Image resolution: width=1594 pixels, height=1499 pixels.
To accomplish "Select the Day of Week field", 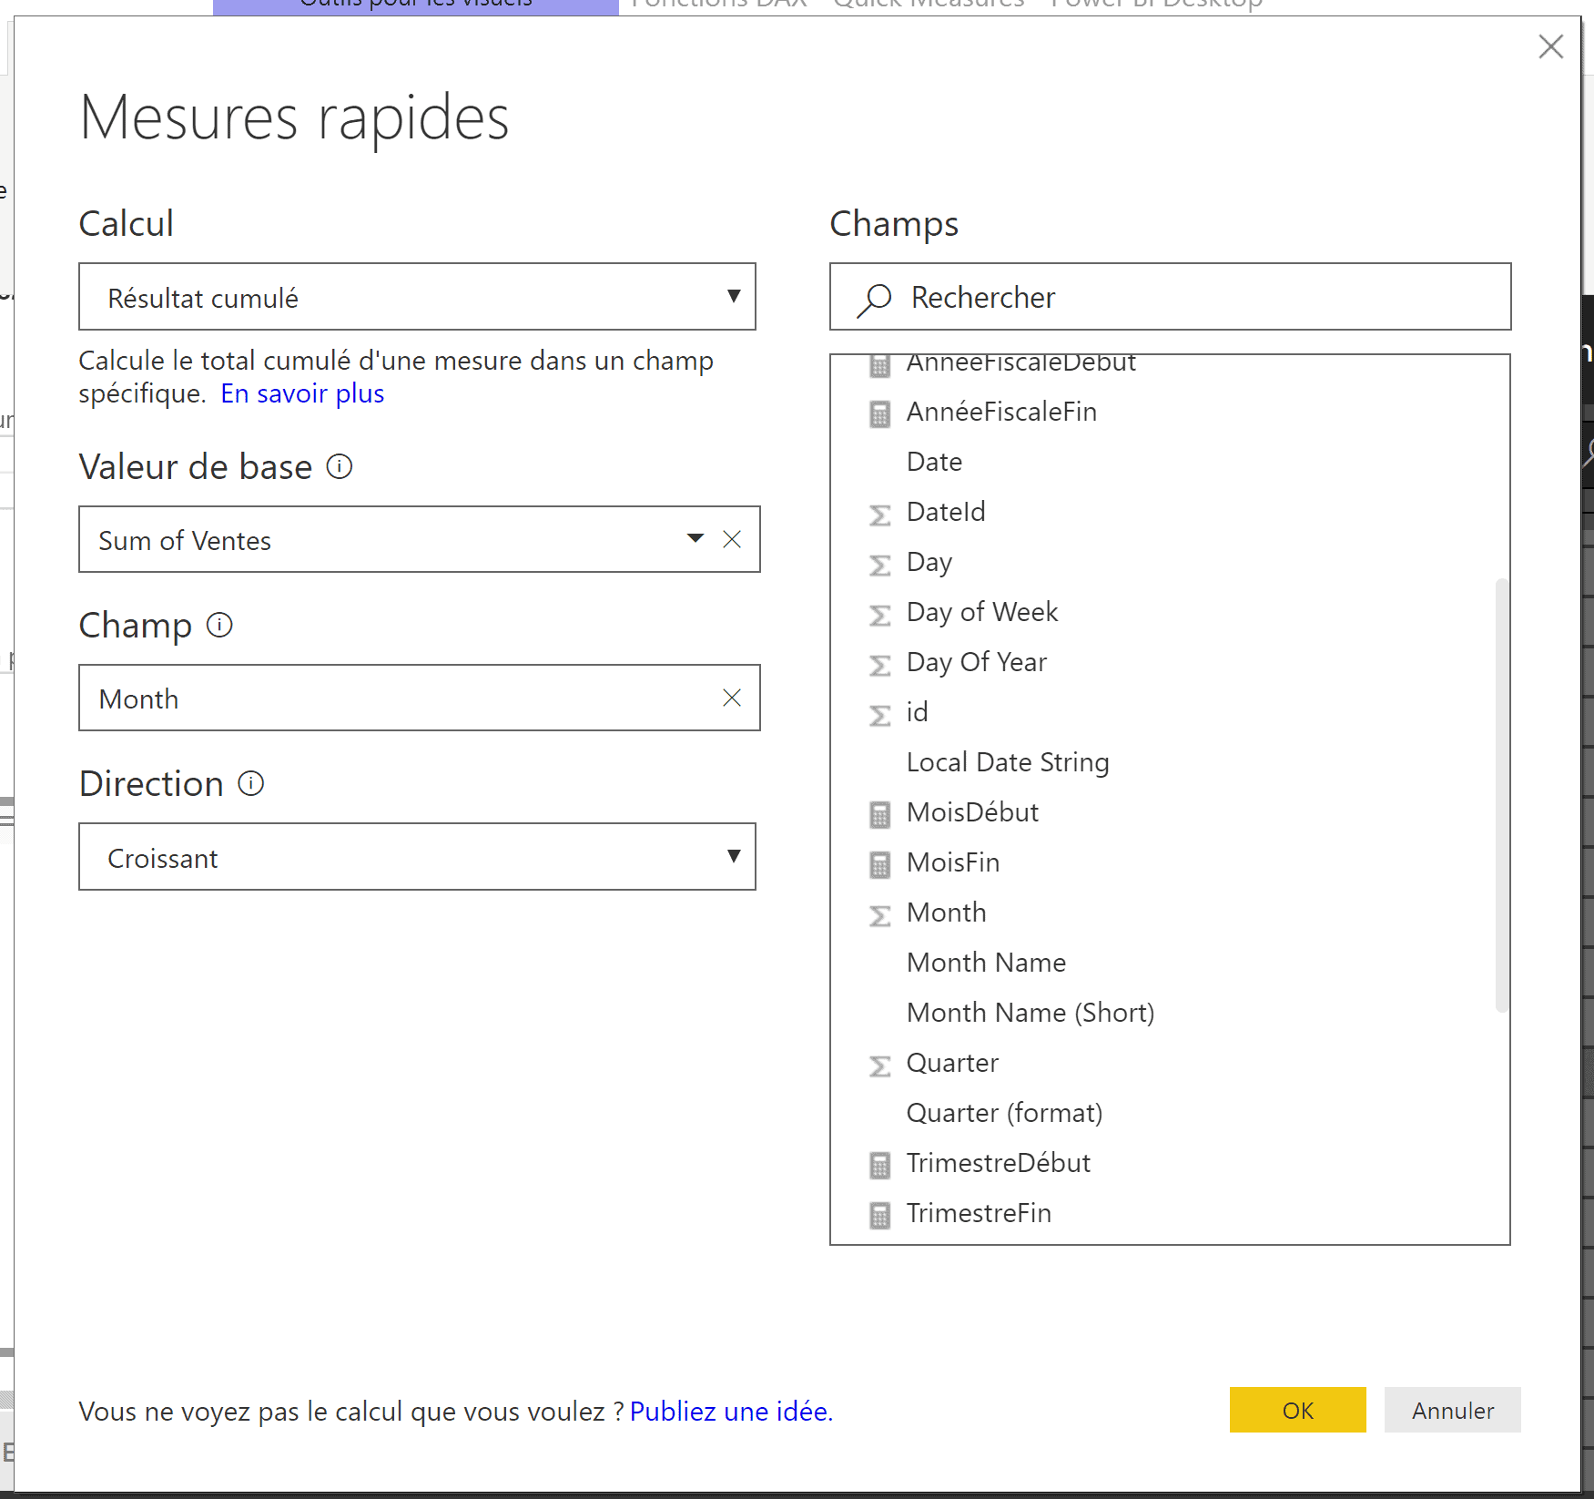I will (x=982, y=612).
